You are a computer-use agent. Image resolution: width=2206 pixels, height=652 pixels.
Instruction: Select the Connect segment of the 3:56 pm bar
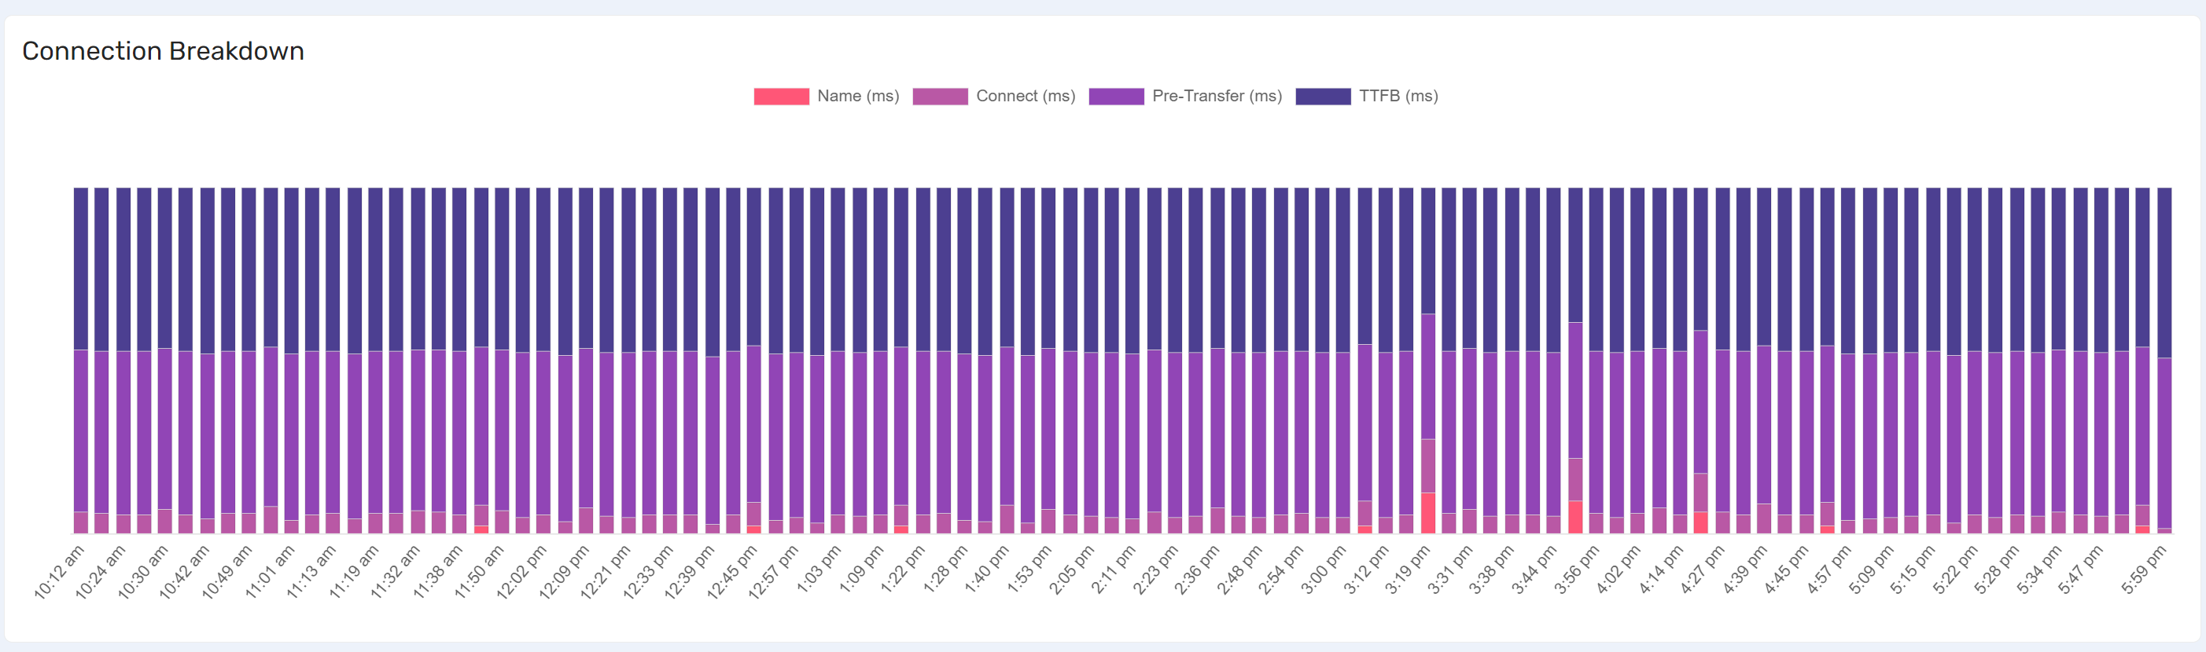[x=1574, y=479]
